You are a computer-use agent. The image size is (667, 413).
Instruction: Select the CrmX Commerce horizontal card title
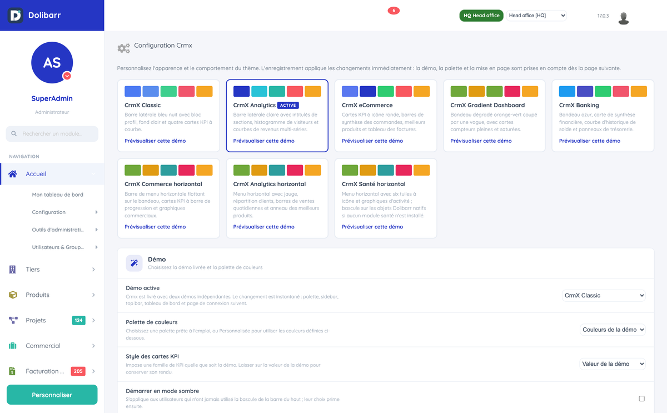coord(163,184)
